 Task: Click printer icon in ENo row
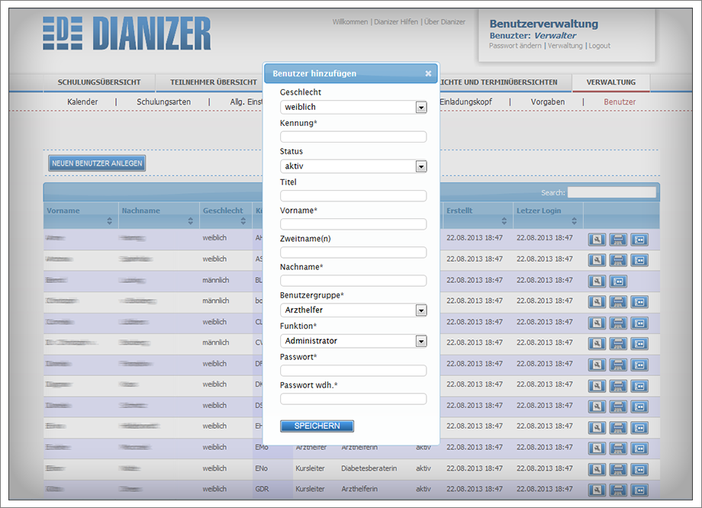[618, 470]
